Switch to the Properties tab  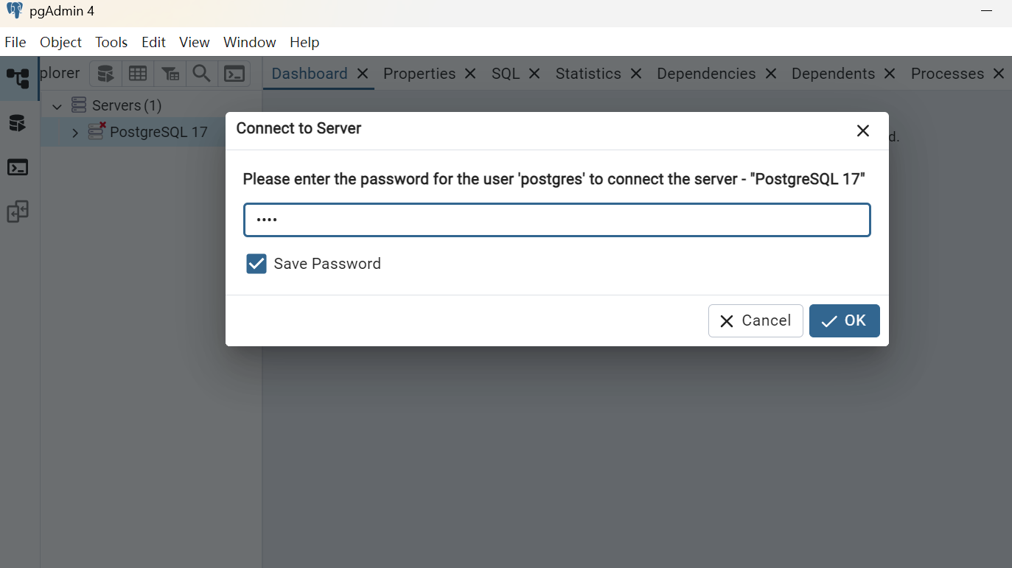click(419, 74)
